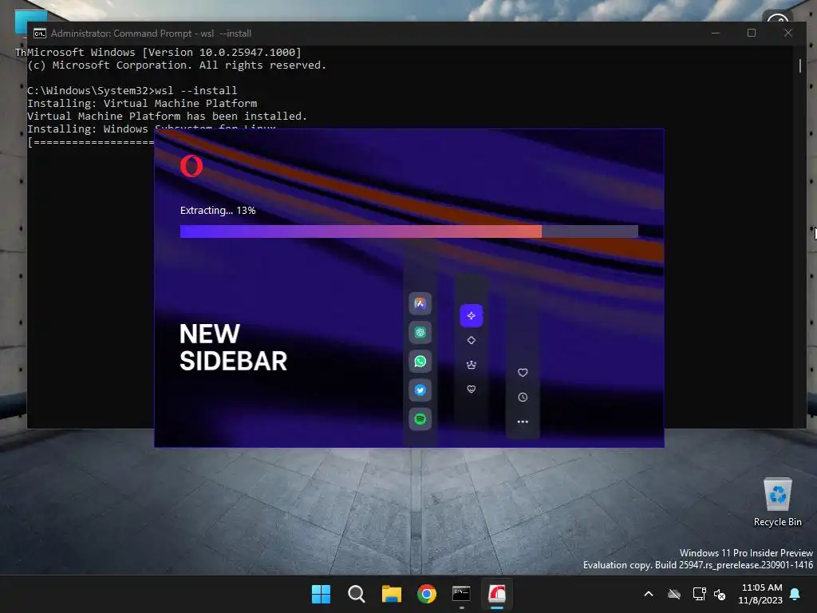Screen dimensions: 817x613
Task: Click the Opera logo in installer
Action: (191, 166)
